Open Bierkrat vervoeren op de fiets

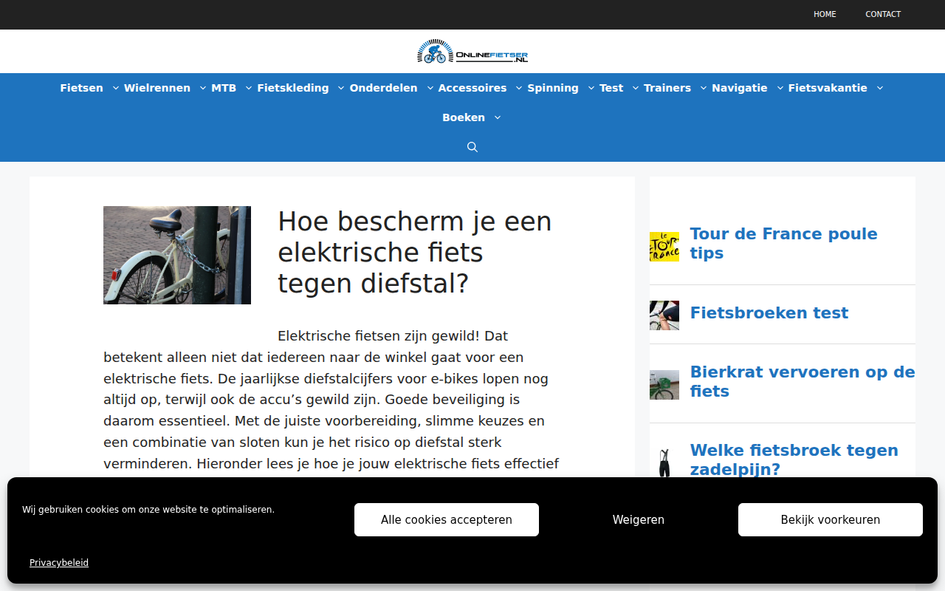point(803,381)
